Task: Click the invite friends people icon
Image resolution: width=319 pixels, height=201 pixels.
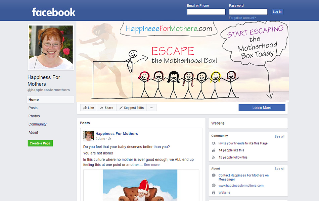Action: pyautogui.click(x=214, y=143)
